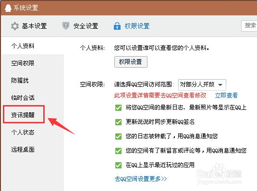
Task: Open the 去QQ空间设置更多>> link
Action: click(141, 179)
